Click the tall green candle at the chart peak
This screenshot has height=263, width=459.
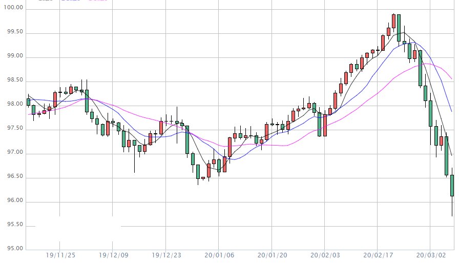(x=399, y=28)
